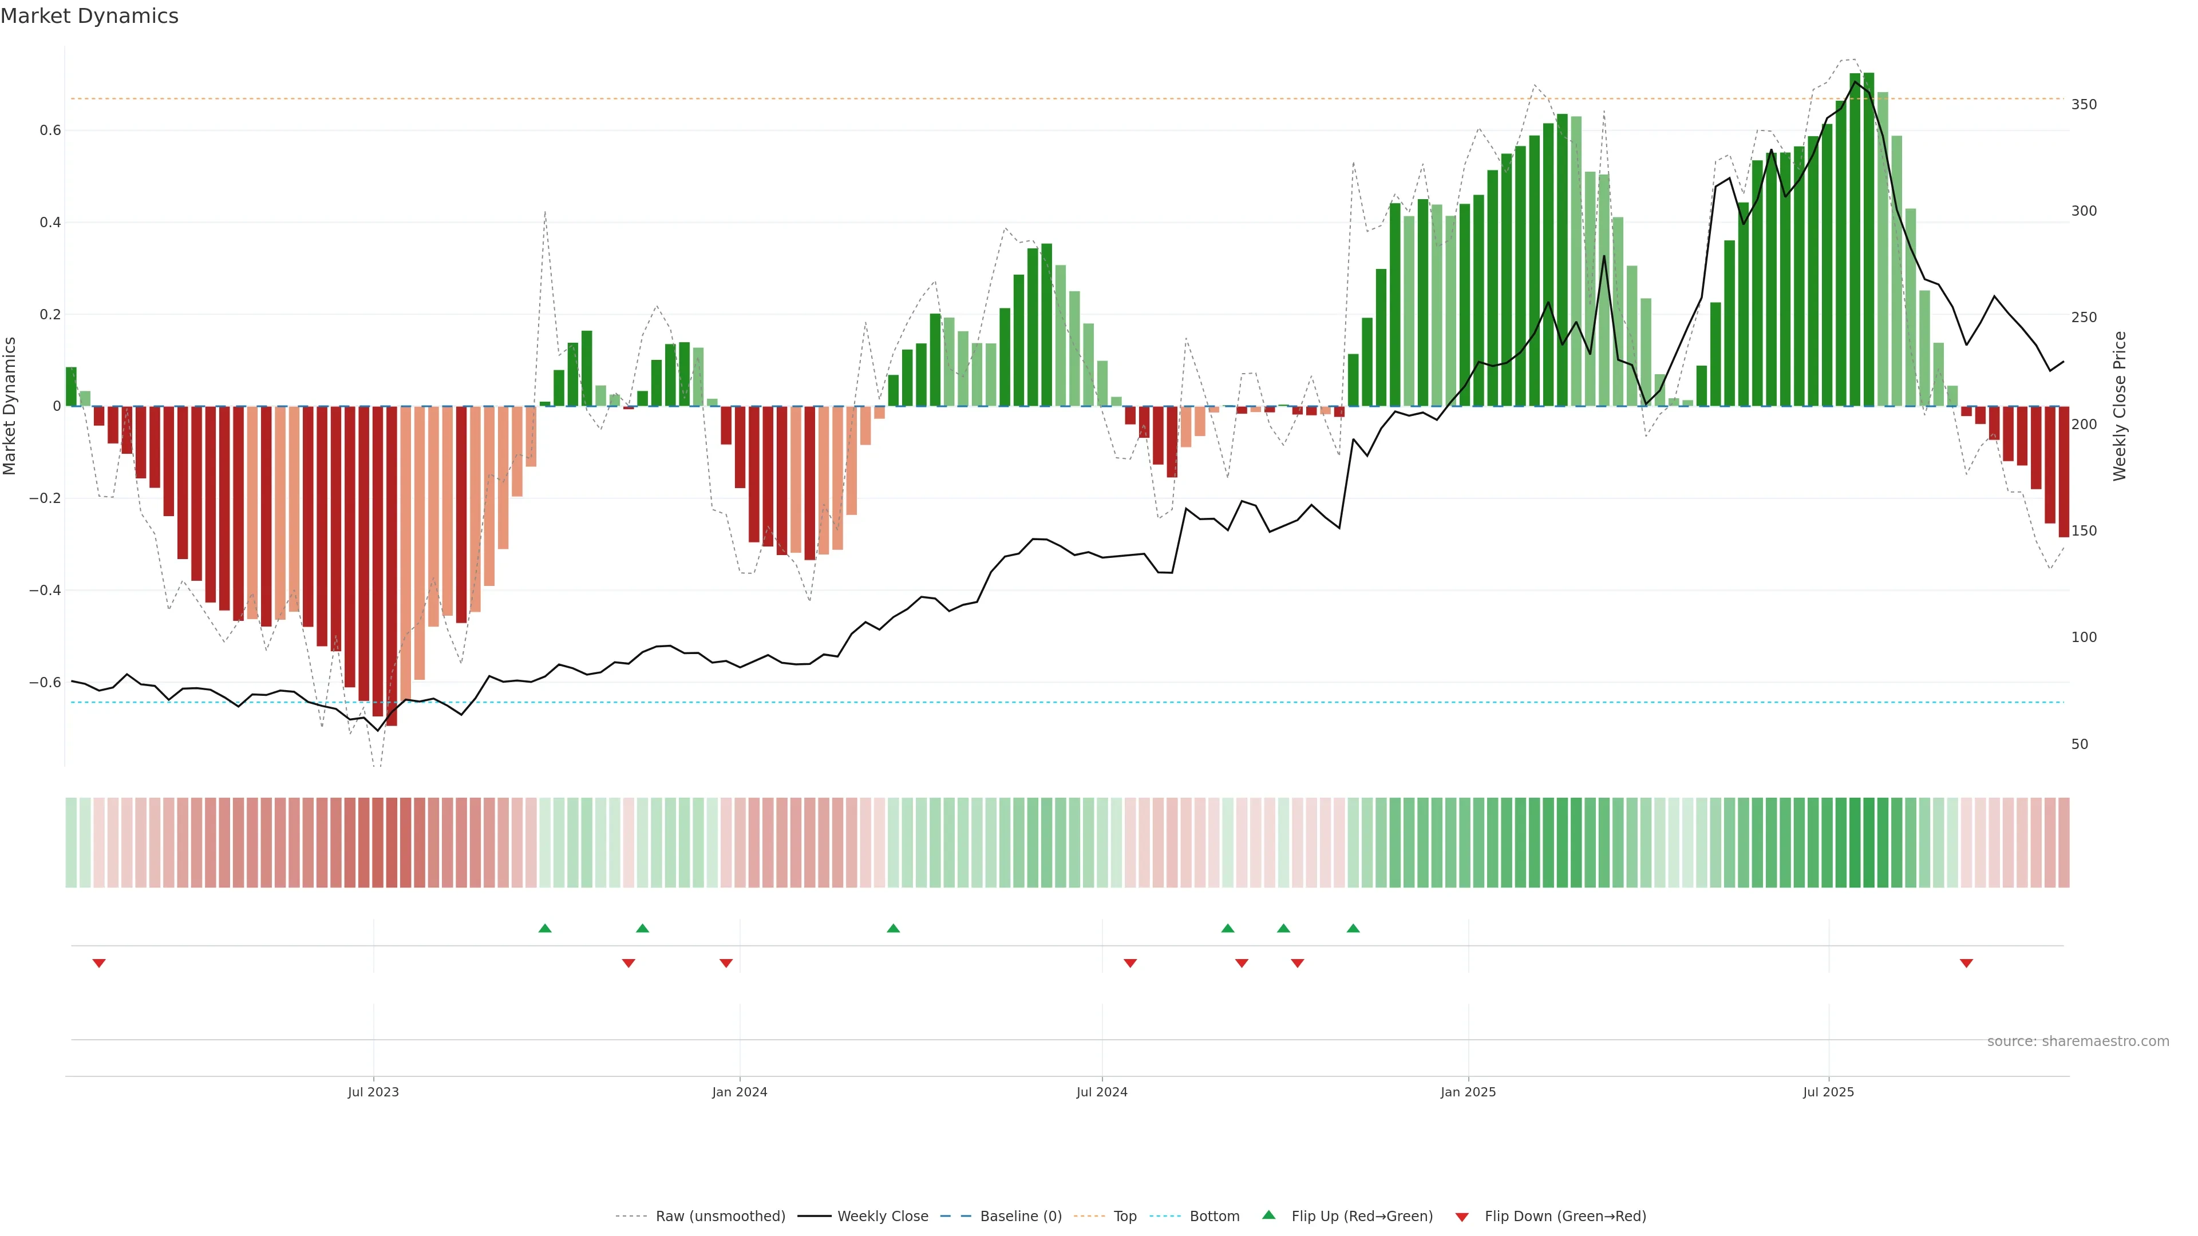This screenshot has width=2198, height=1236.
Task: Click the Flip Down marker before Jan 2024
Action: [x=726, y=963]
